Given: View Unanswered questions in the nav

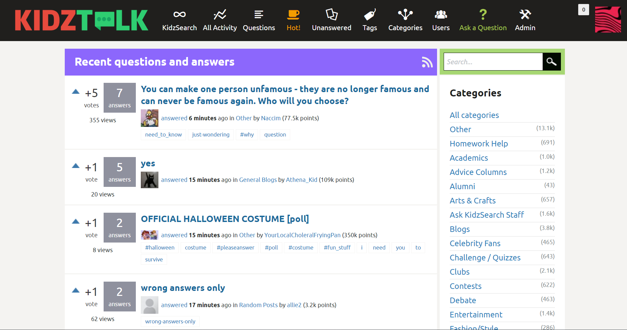Looking at the screenshot, I should click(331, 20).
